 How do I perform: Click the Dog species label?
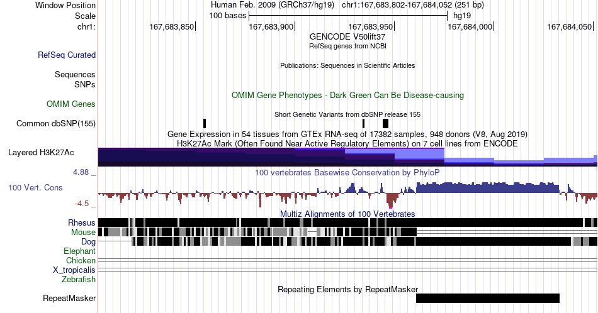click(x=88, y=242)
